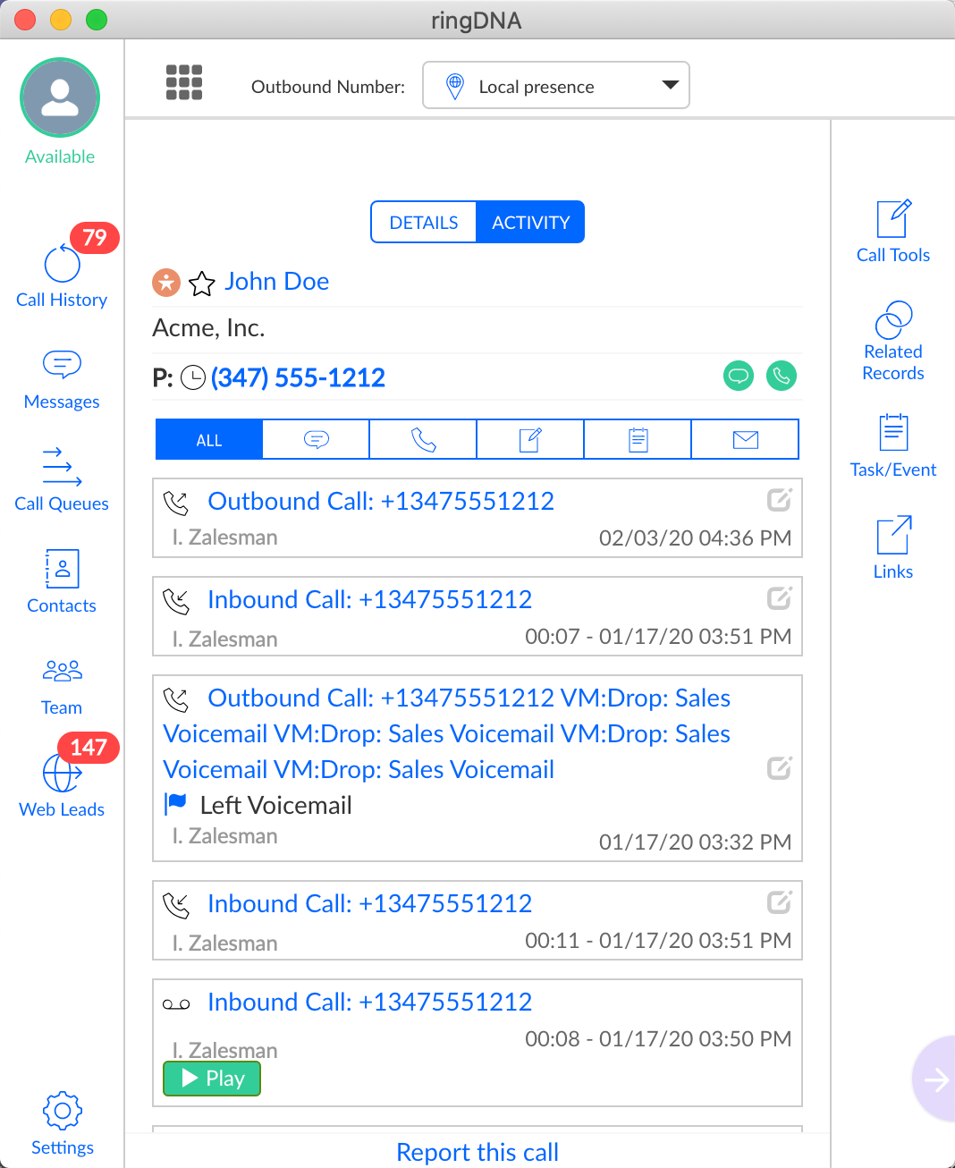955x1168 pixels.
Task: Open the Links panel
Action: 893,547
